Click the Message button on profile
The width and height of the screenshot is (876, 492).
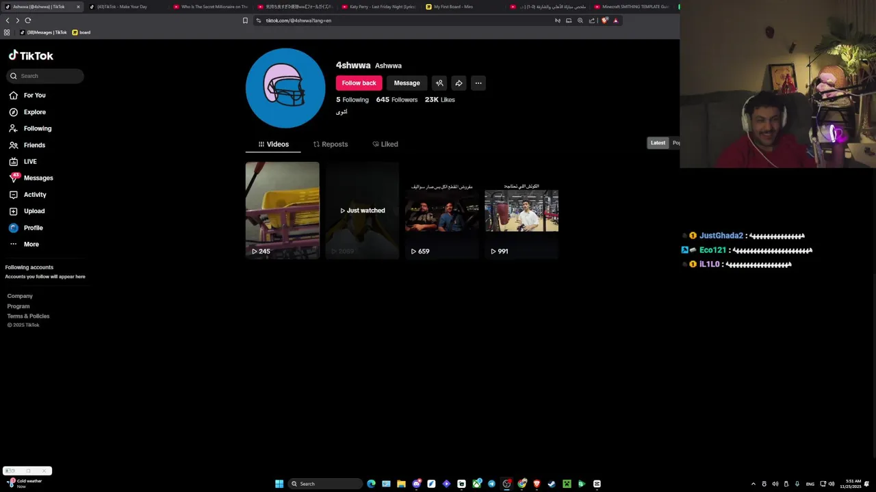[x=407, y=83]
